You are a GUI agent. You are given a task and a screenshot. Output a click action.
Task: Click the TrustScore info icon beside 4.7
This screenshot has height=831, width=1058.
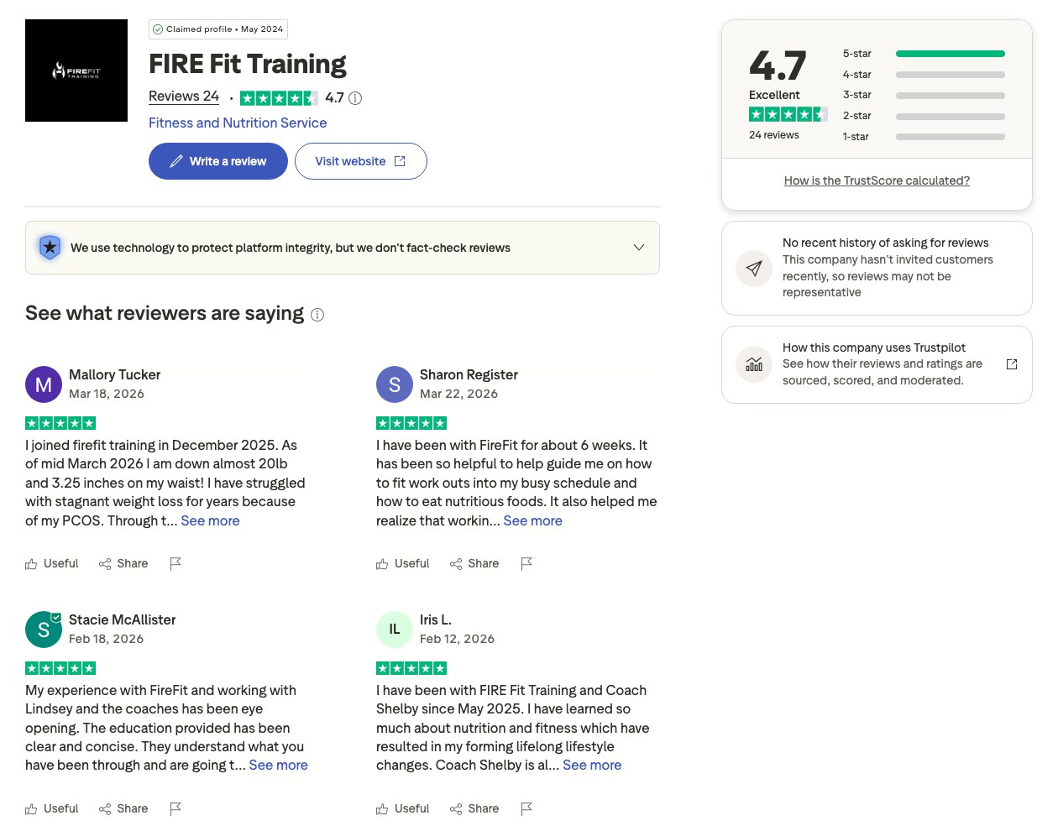355,98
